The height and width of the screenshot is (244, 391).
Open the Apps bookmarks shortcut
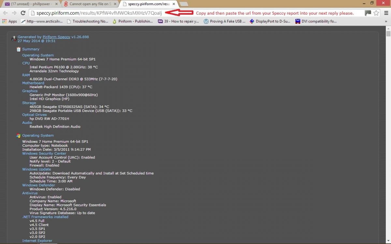(x=9, y=21)
